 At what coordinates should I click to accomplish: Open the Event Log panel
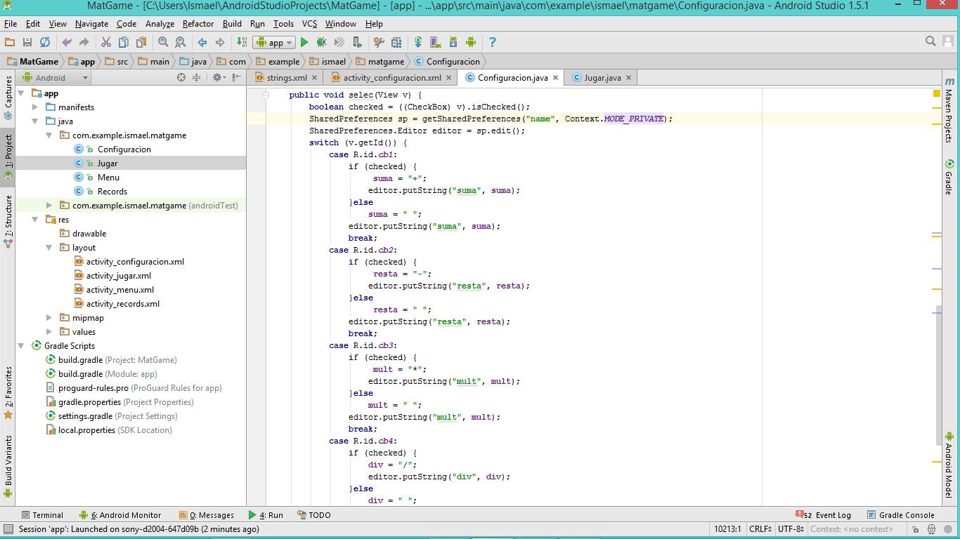coord(823,515)
